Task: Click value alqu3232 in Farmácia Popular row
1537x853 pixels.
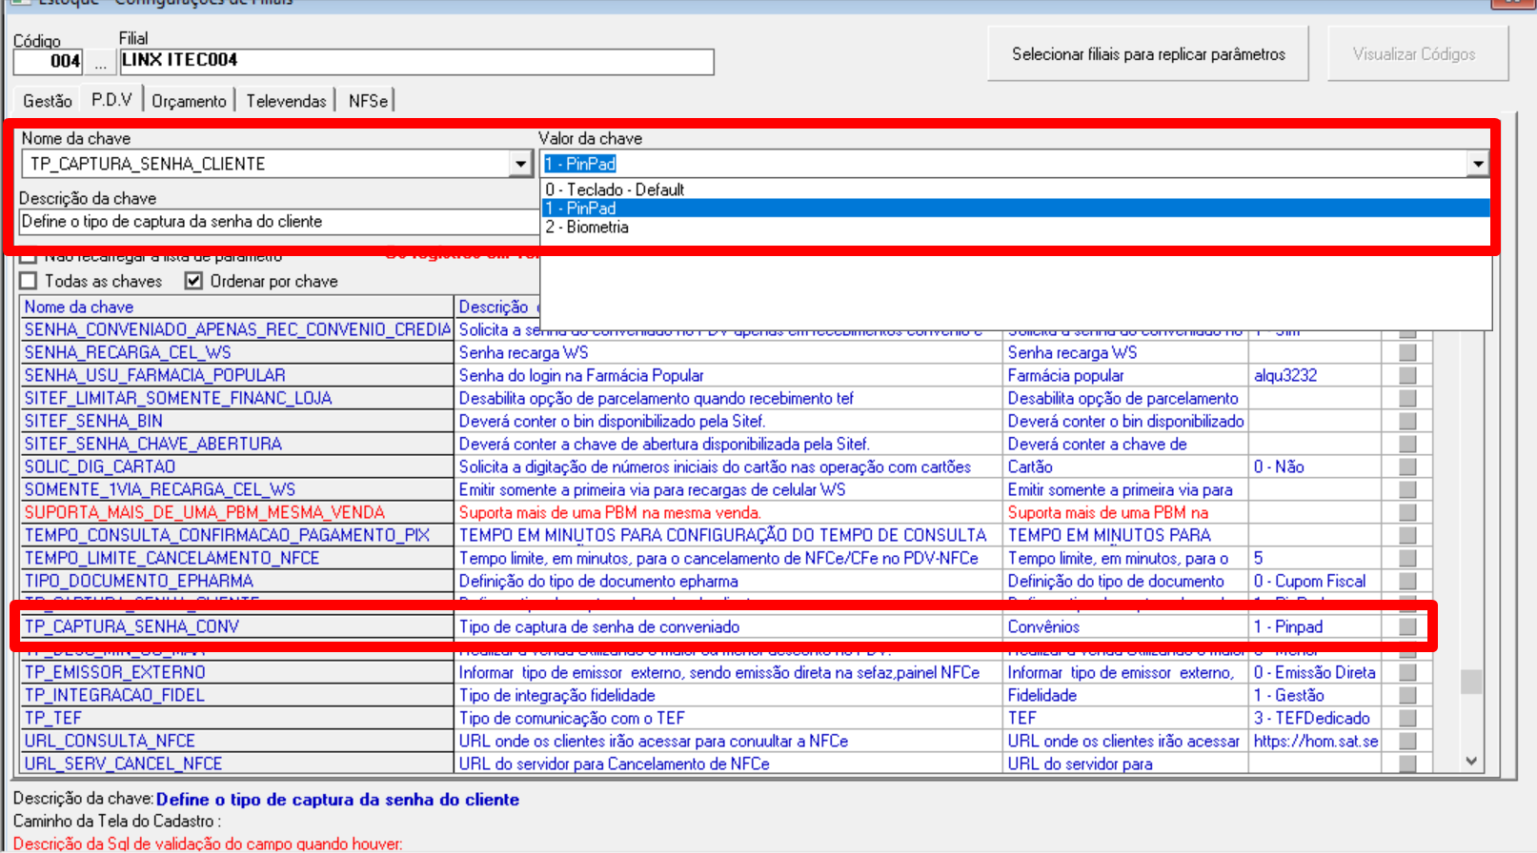Action: [x=1315, y=375]
